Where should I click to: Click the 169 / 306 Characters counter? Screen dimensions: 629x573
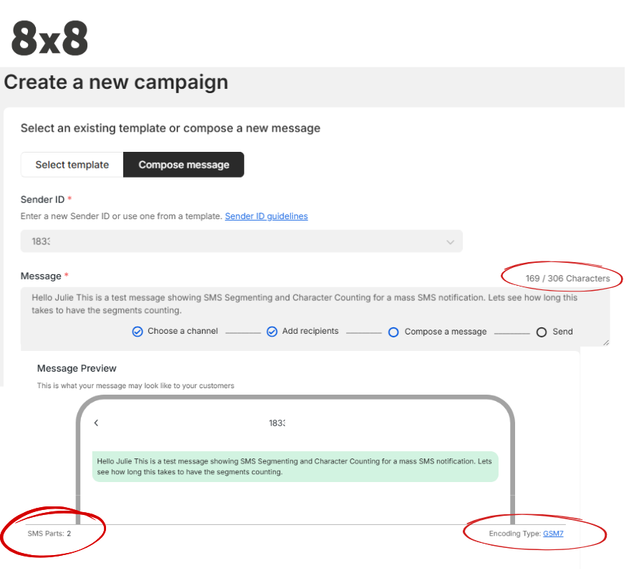(567, 279)
